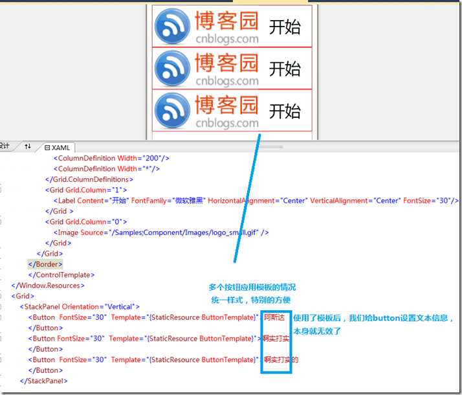This screenshot has width=462, height=395.
Task: Click the HorizontalAlignment="Center" attribute
Action: point(258,201)
